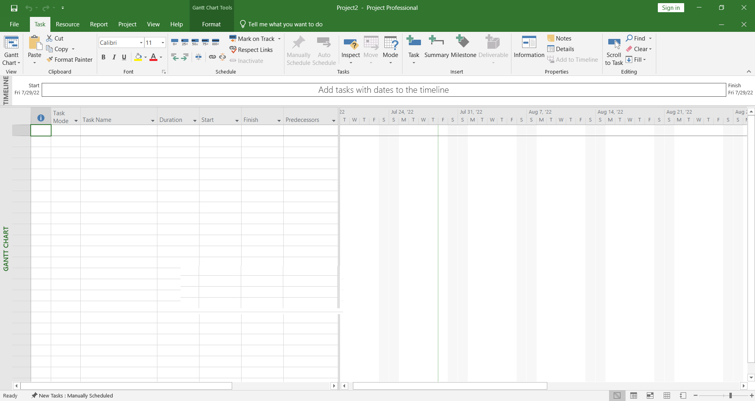Switch to the Resource ribbon tab
This screenshot has width=755, height=401.
68,24
